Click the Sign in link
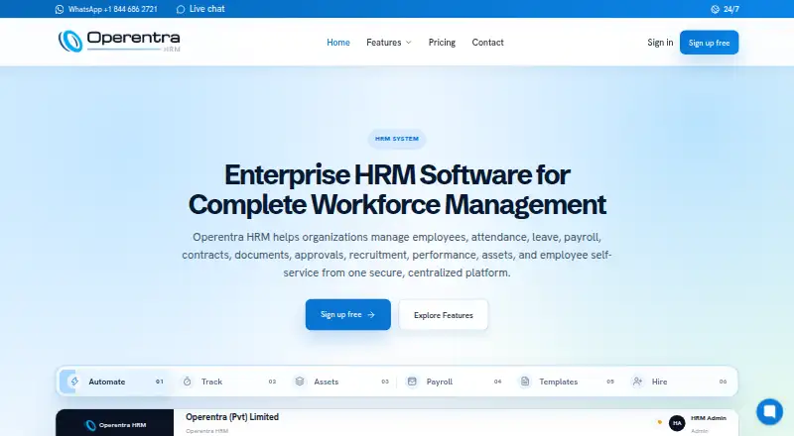The image size is (794, 436). tap(660, 43)
